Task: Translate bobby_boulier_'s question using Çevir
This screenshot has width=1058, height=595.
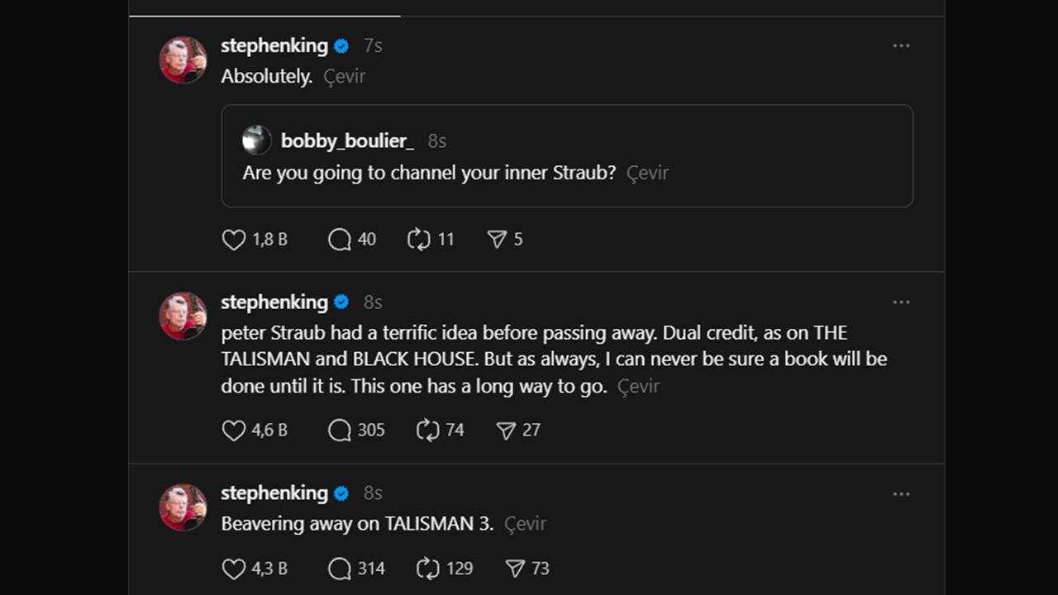Action: coord(647,173)
